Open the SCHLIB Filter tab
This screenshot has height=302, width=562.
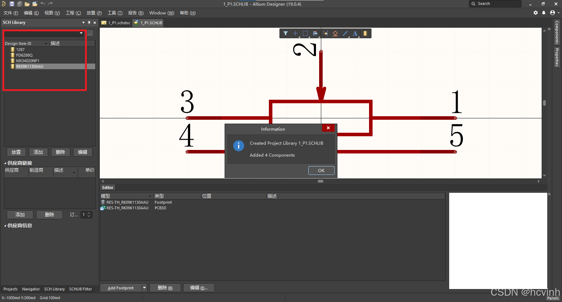pos(80,289)
